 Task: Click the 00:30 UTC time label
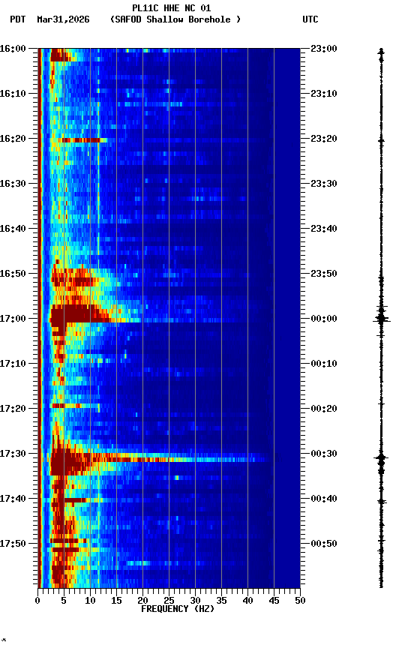324,454
